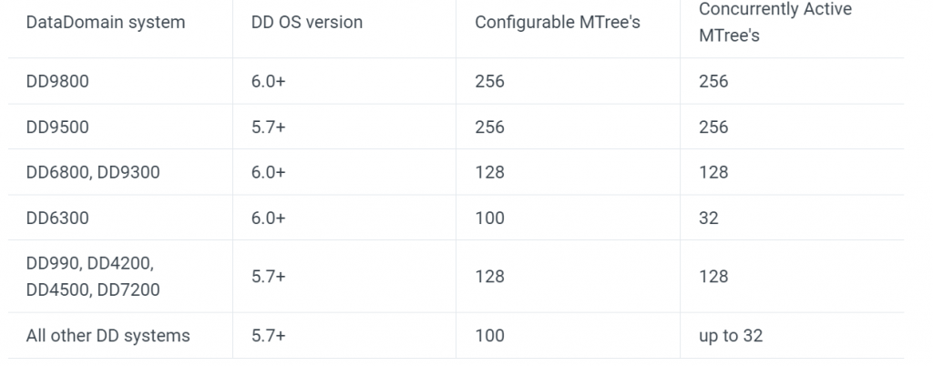
Task: Click the Configurable MTree's column header
Action: [x=557, y=22]
